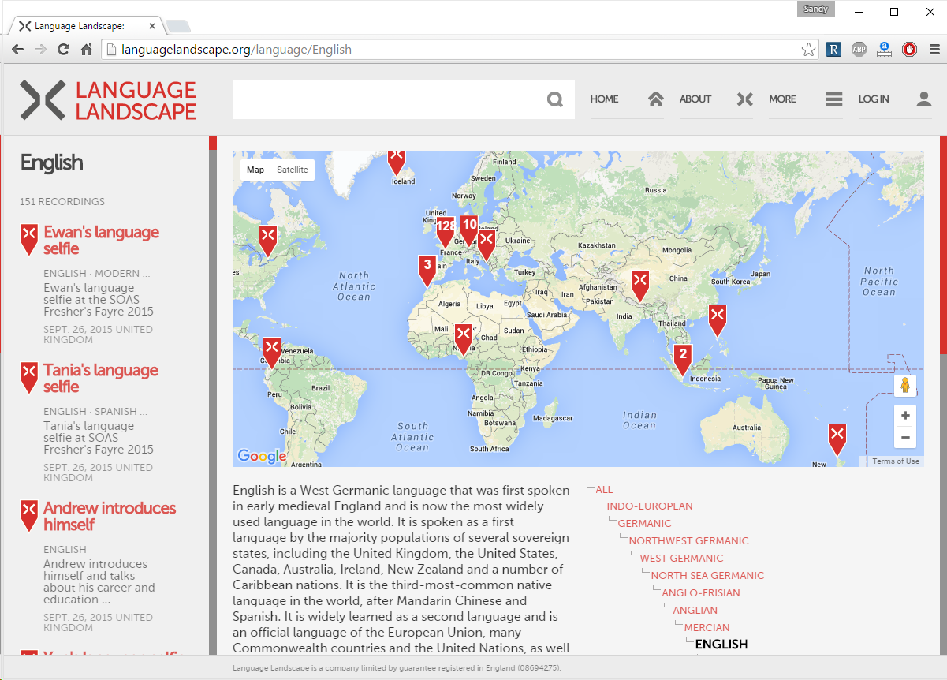Select ENGLISH in the language tree

(721, 645)
